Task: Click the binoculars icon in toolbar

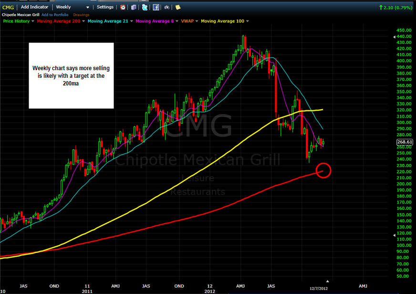Action: 167,8
